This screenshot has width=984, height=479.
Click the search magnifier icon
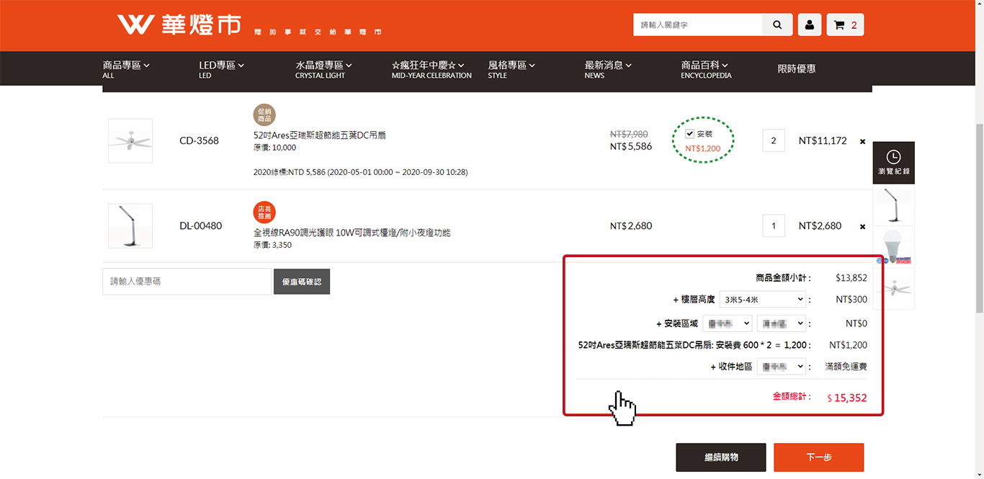click(777, 24)
